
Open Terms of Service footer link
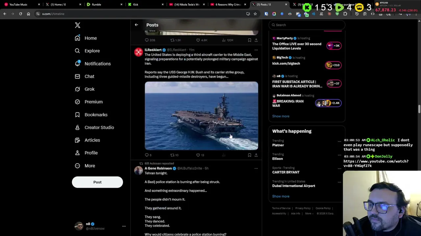click(x=281, y=208)
